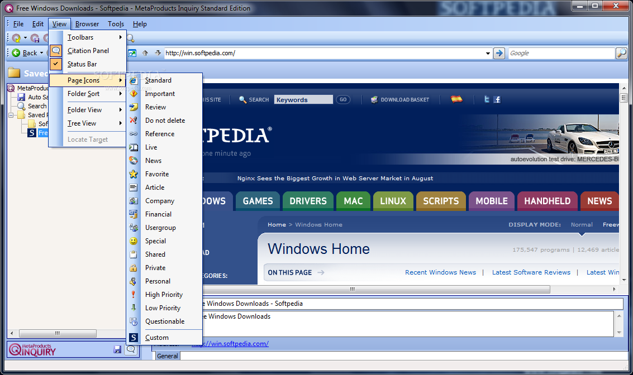Click the Facebook icon on Softpedia page
The height and width of the screenshot is (375, 633).
click(x=497, y=99)
